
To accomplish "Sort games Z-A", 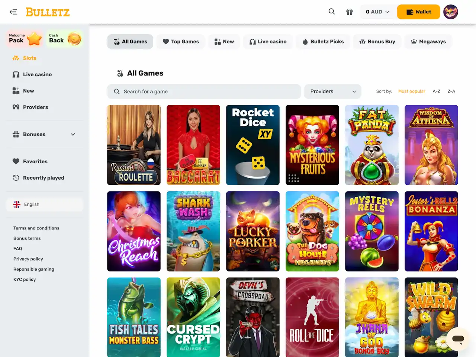I will (451, 91).
